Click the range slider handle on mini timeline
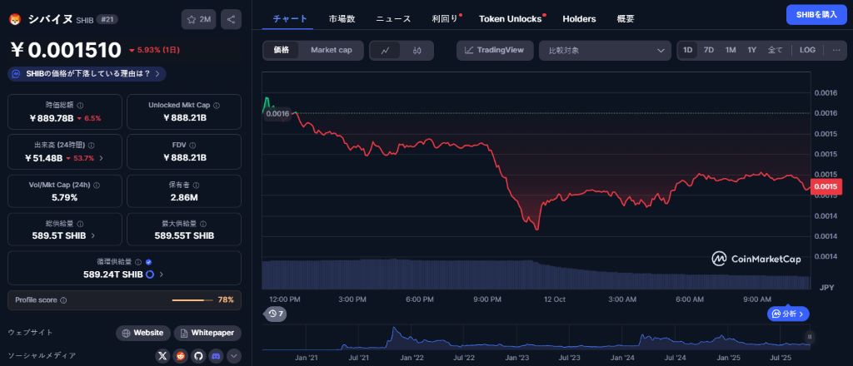The width and height of the screenshot is (853, 366). tap(809, 337)
